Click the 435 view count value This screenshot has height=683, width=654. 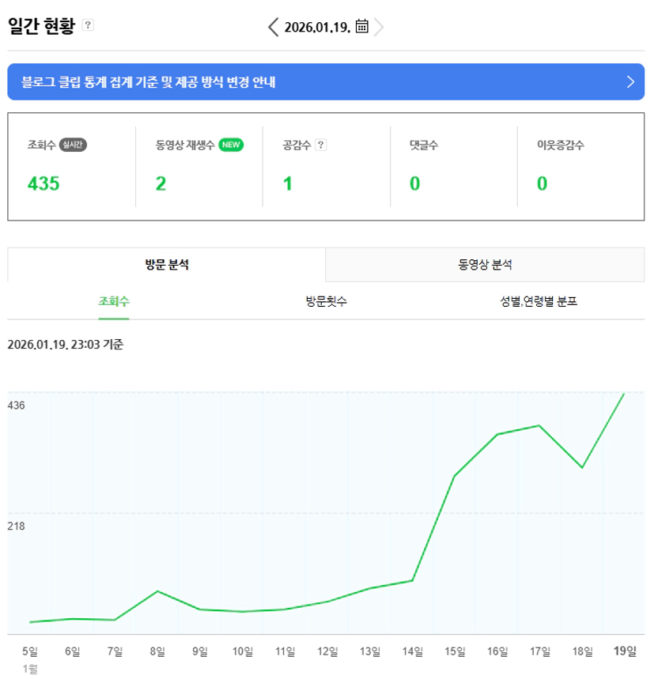click(x=43, y=184)
